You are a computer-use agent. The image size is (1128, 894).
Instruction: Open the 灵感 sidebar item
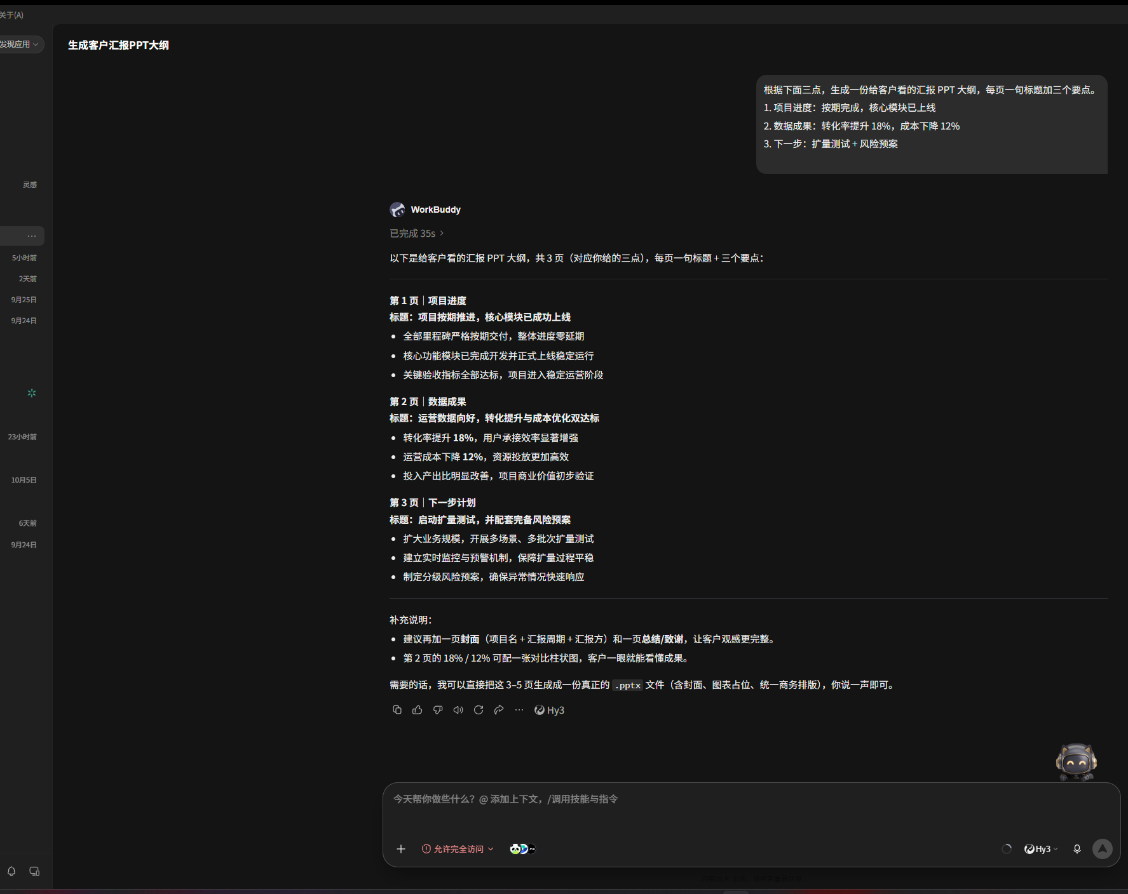click(30, 185)
